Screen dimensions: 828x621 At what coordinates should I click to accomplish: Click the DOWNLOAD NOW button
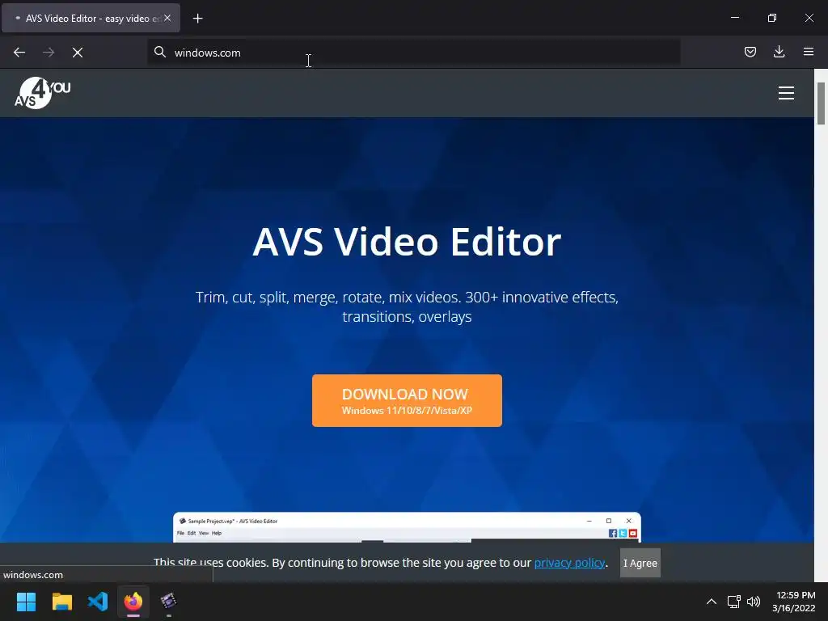point(407,401)
